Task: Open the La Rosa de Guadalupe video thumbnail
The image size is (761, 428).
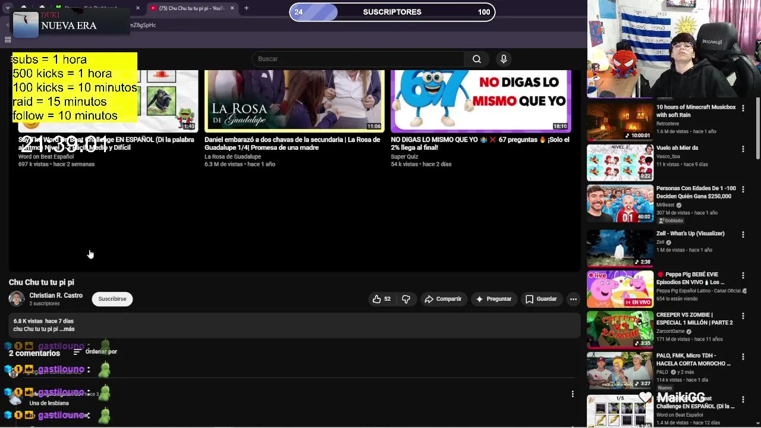Action: pyautogui.click(x=294, y=101)
